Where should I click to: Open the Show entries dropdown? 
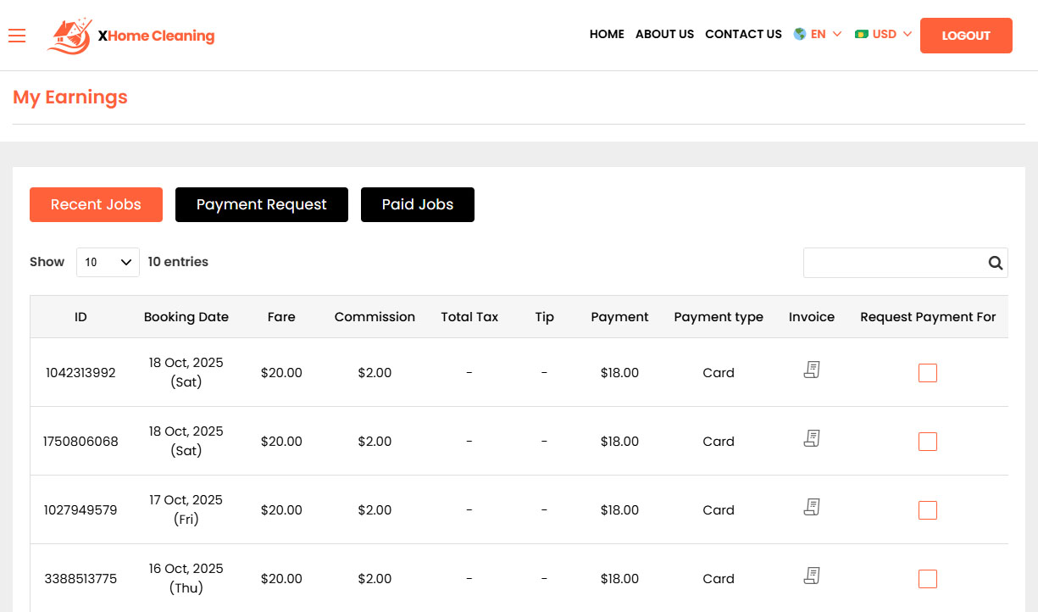point(108,262)
